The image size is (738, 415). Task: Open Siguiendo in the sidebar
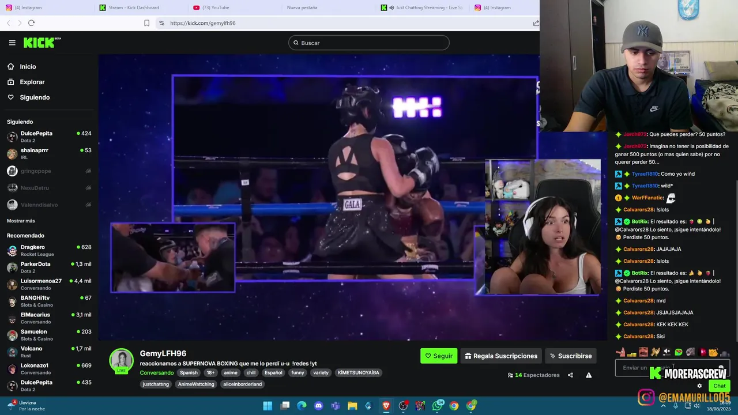pyautogui.click(x=35, y=97)
